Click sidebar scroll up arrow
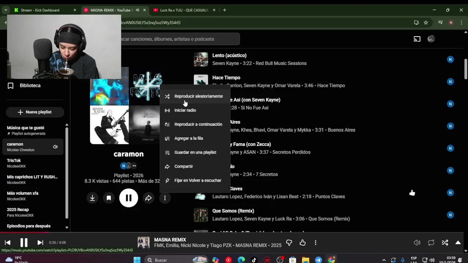Viewport: 468px width, 263px height. click(x=67, y=125)
